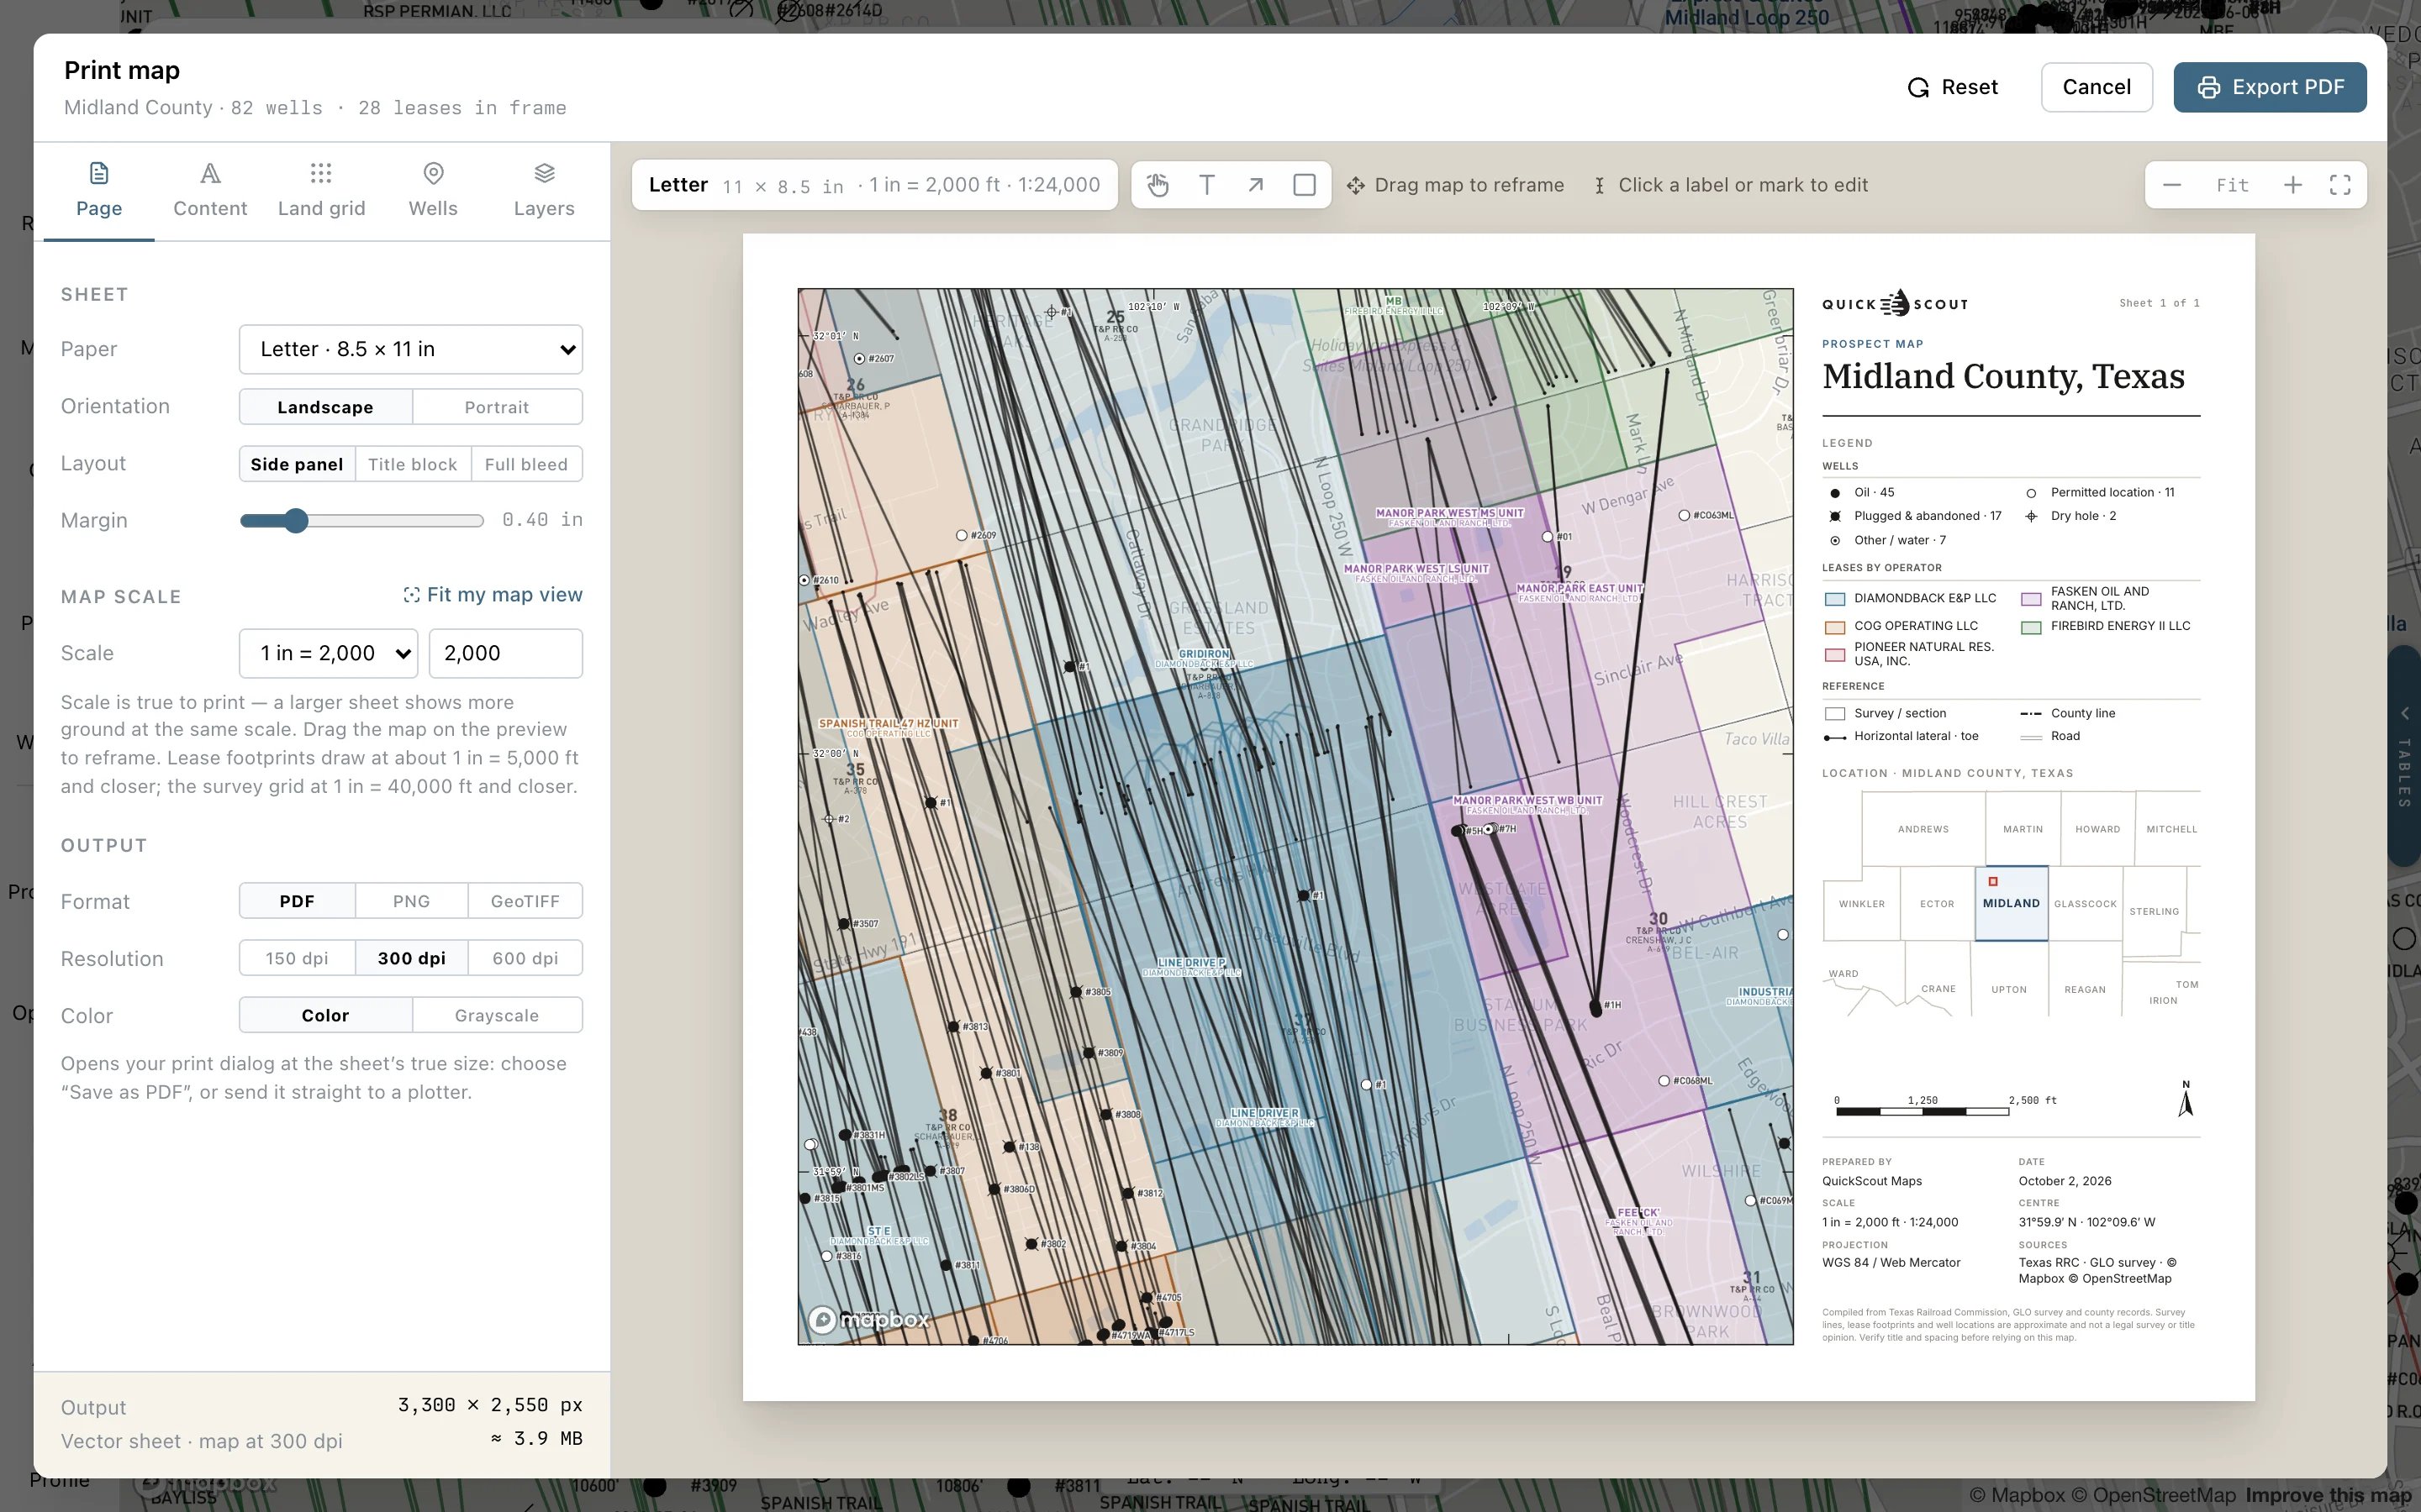Select PNG output format
Screen dimensions: 2421x1512
411,901
